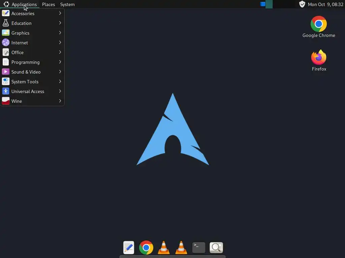Click the Accessories category icon
This screenshot has width=345, height=258.
click(6, 13)
